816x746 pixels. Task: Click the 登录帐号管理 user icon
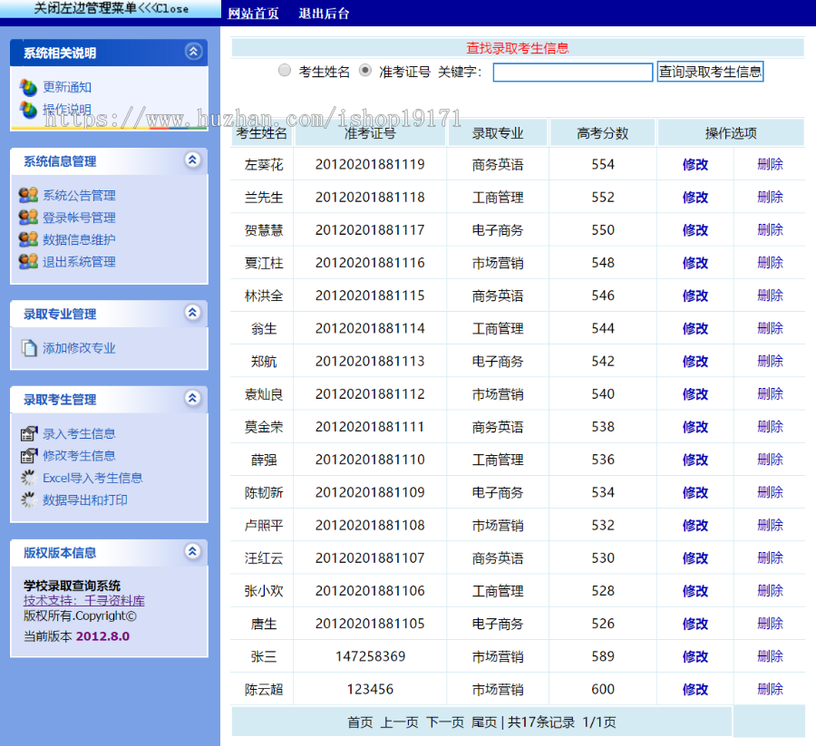click(29, 217)
